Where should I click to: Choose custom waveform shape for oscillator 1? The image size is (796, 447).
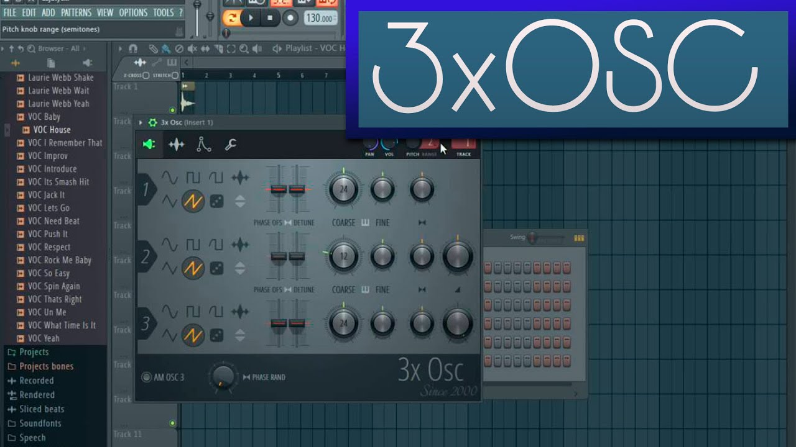tap(240, 178)
